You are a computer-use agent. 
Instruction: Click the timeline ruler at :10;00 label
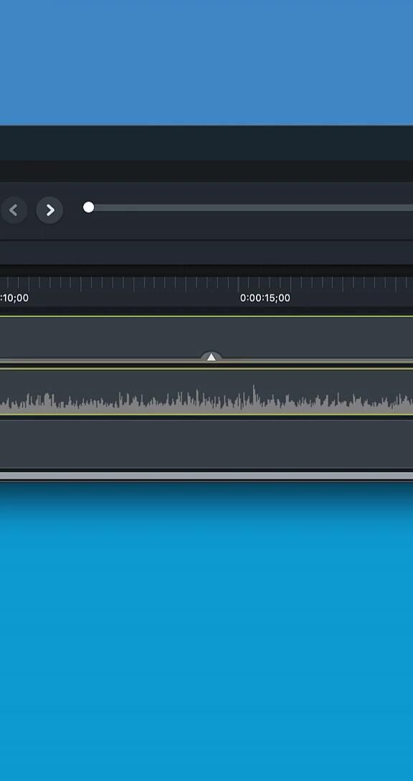click(x=14, y=298)
